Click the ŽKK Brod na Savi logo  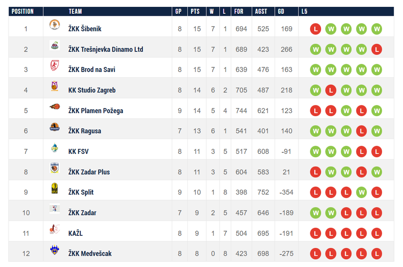(54, 66)
